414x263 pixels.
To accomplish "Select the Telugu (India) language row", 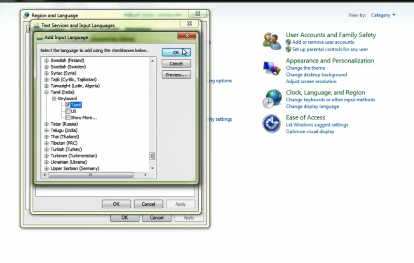I will click(64, 130).
